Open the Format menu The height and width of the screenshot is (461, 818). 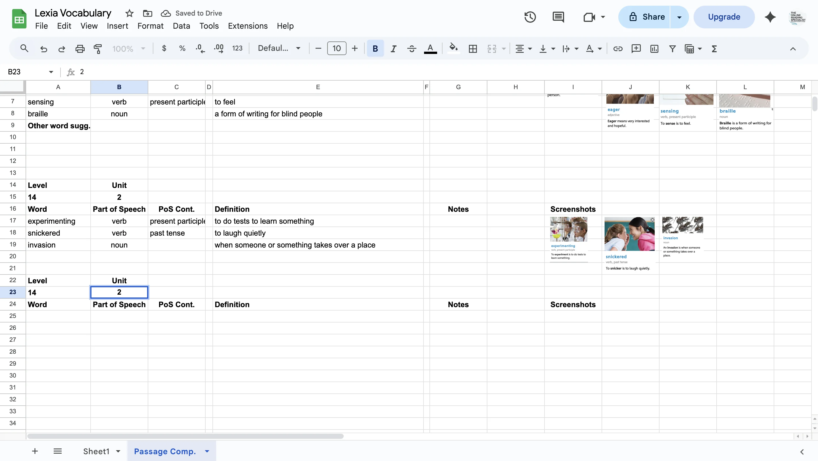point(150,26)
